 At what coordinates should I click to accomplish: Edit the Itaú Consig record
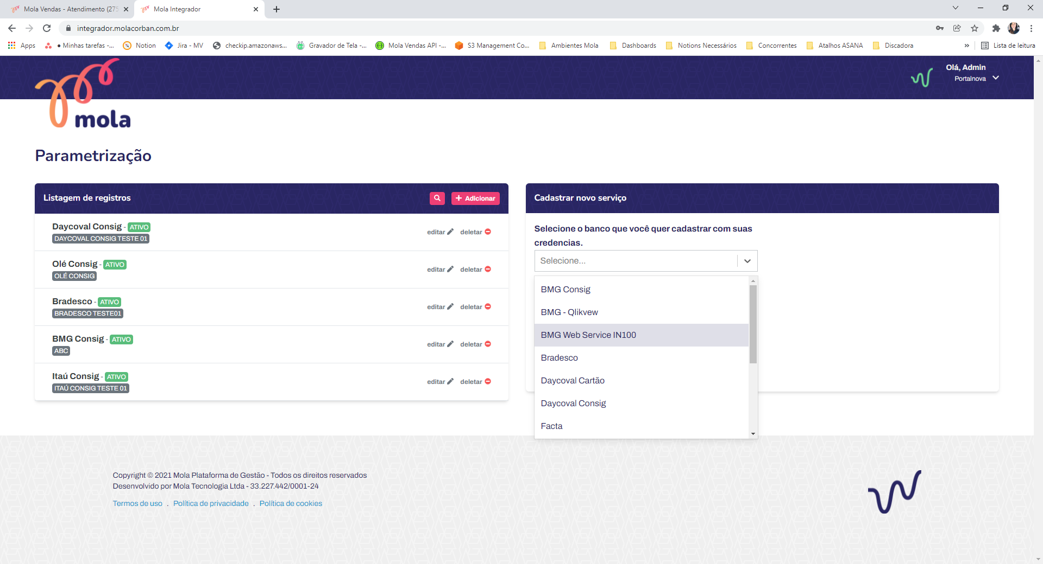[440, 382]
